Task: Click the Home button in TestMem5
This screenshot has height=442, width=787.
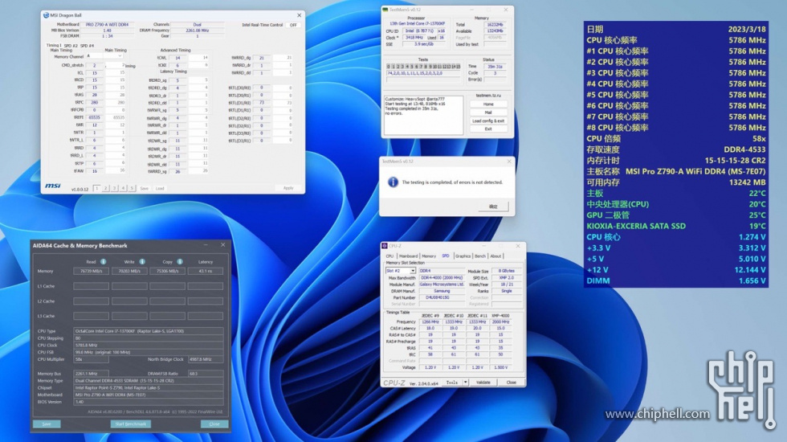Action: point(488,104)
